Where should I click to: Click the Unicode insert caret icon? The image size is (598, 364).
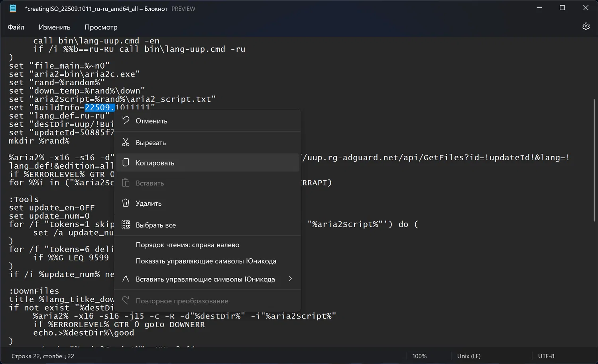[x=126, y=279]
